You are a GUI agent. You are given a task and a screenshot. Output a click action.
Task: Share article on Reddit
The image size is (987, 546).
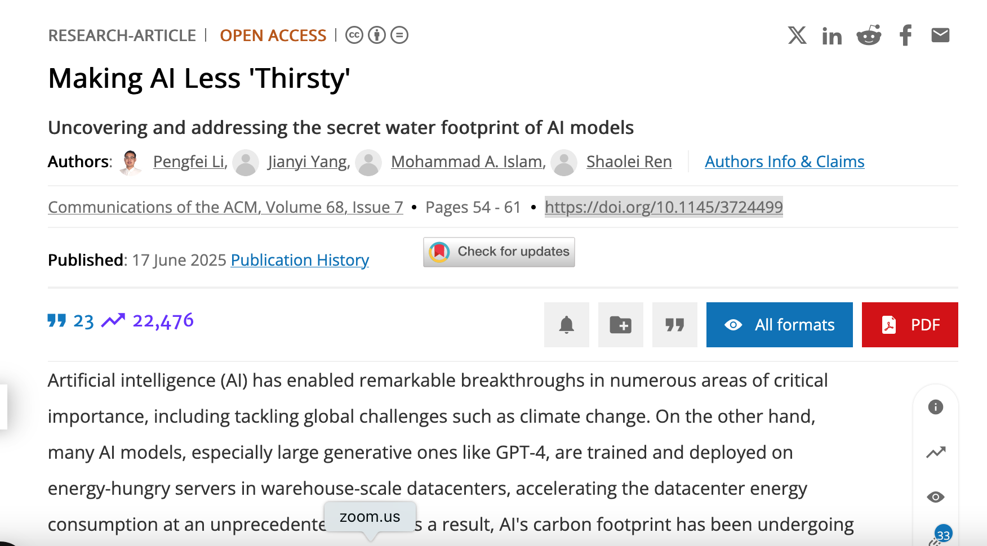pos(869,35)
